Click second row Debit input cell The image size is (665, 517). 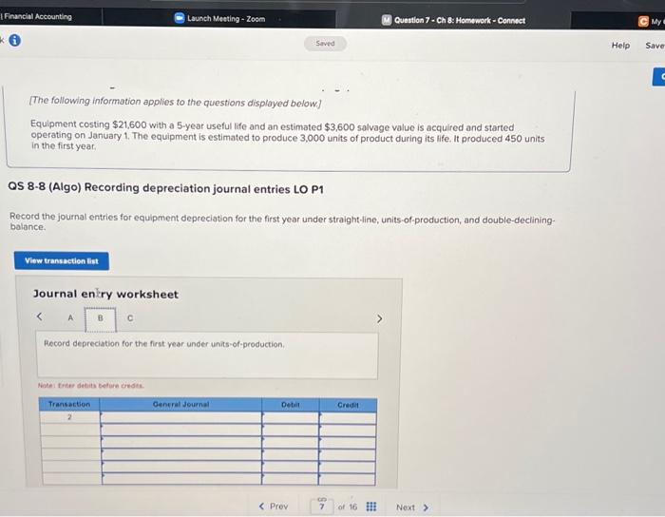coord(291,431)
